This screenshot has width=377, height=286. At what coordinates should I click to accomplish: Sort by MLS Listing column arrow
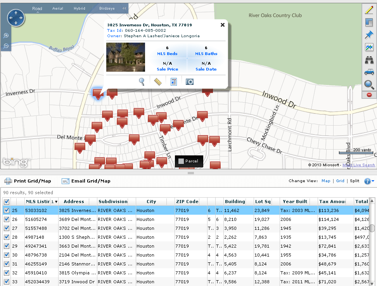point(56,202)
